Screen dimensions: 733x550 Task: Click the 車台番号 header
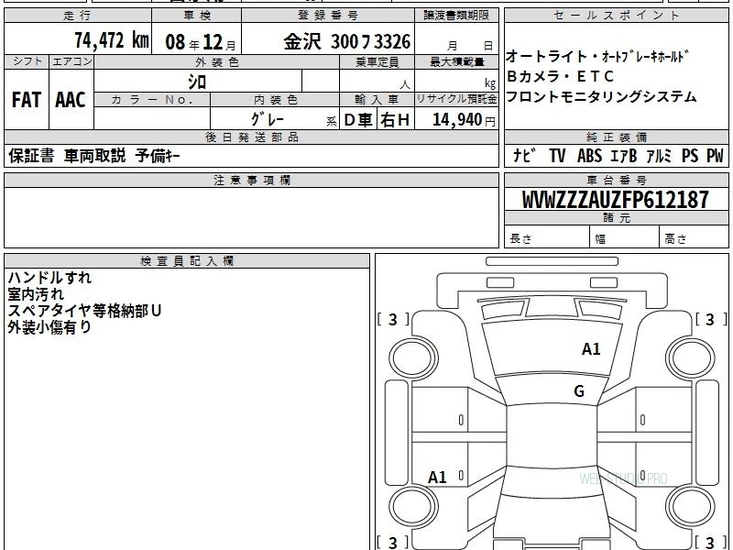coord(617,181)
